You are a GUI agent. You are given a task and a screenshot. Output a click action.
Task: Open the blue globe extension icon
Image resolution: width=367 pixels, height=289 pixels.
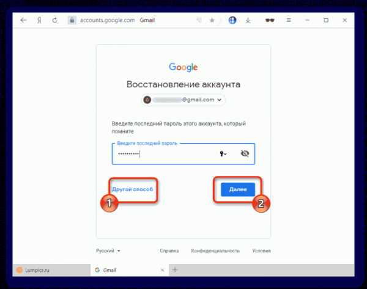pos(232,20)
